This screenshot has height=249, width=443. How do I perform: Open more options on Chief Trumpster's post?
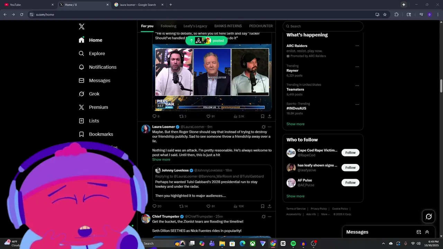[x=270, y=216]
